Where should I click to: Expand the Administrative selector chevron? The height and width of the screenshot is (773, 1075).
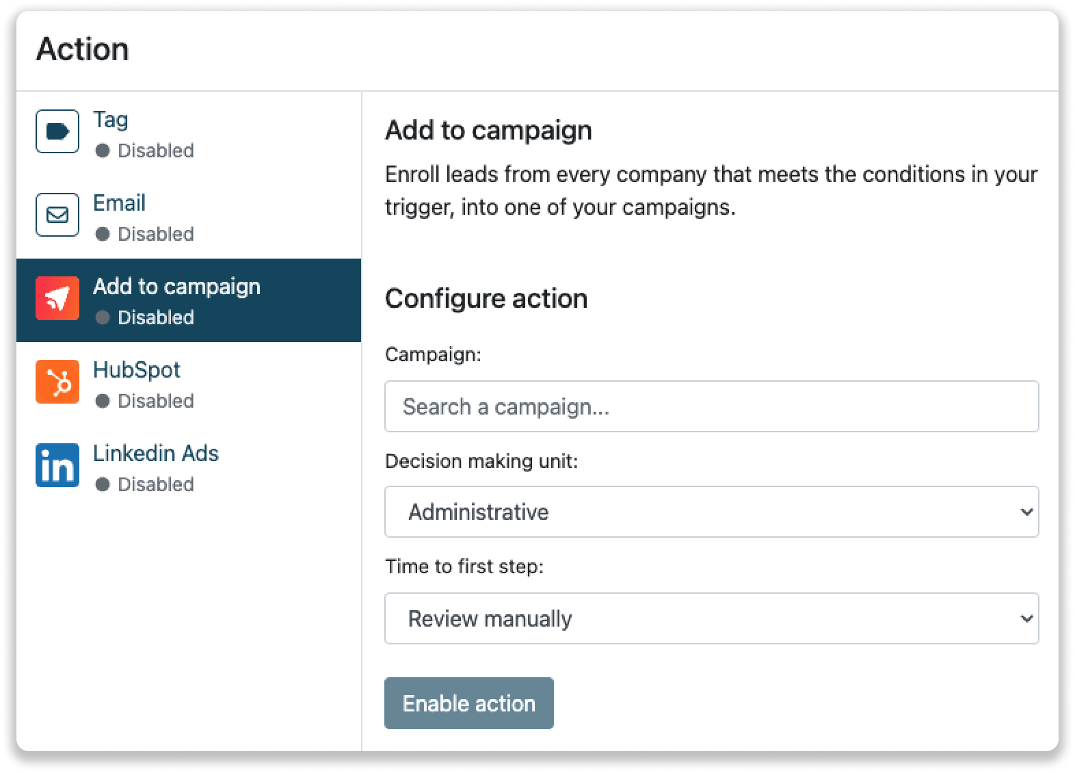[1026, 512]
